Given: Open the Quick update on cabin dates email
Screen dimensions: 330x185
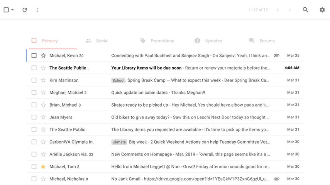Looking at the screenshot, I should [x=145, y=92].
